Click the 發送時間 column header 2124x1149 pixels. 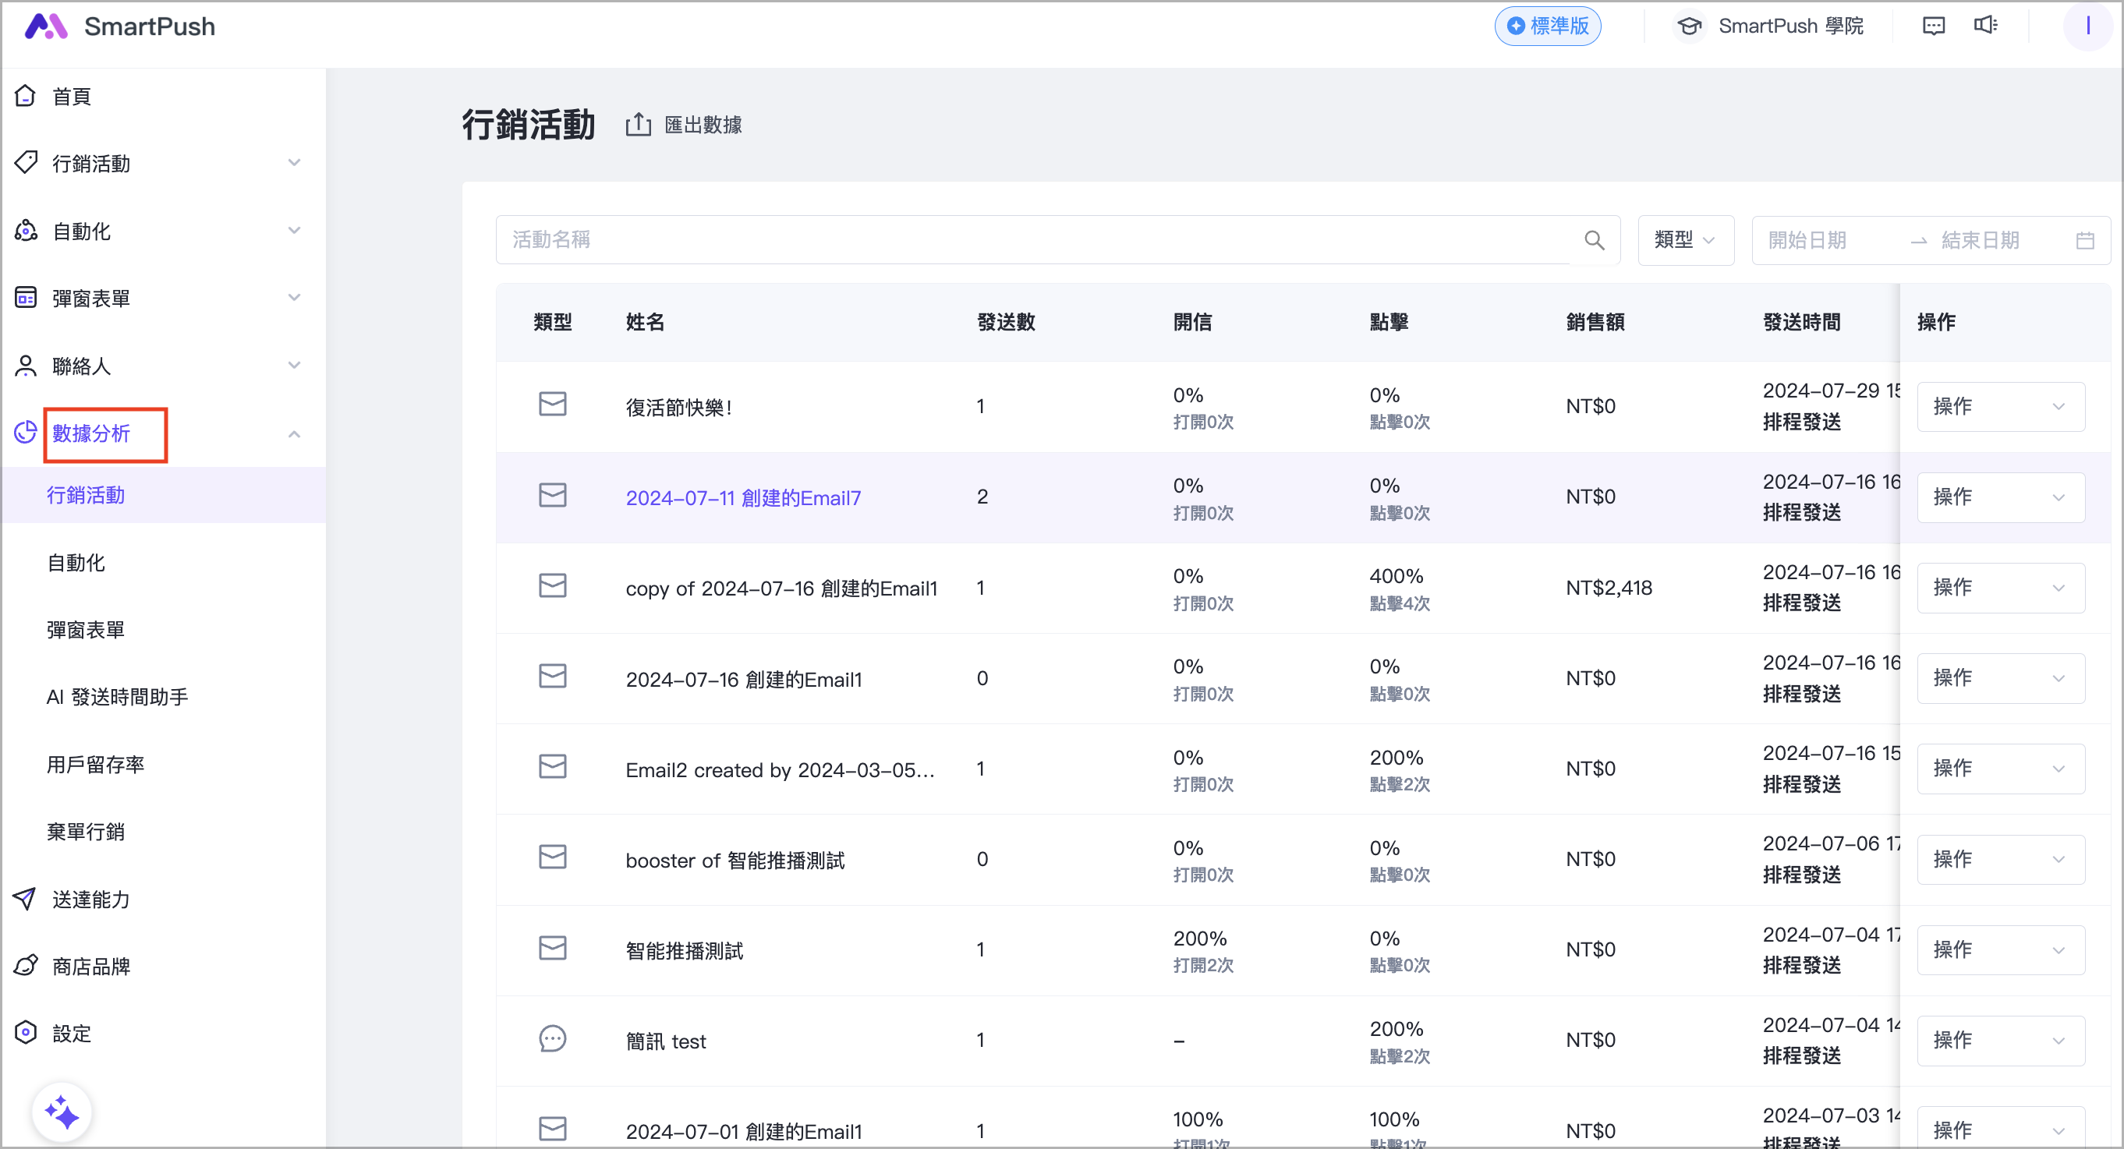coord(1802,322)
